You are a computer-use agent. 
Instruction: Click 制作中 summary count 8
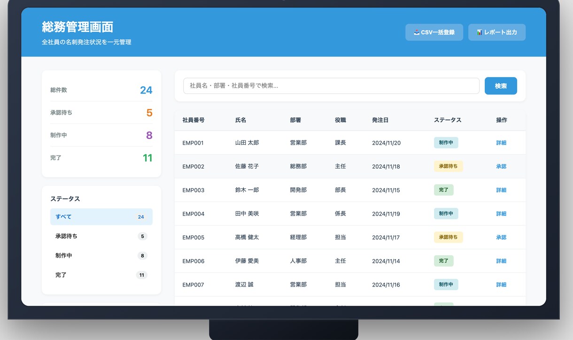pos(149,135)
